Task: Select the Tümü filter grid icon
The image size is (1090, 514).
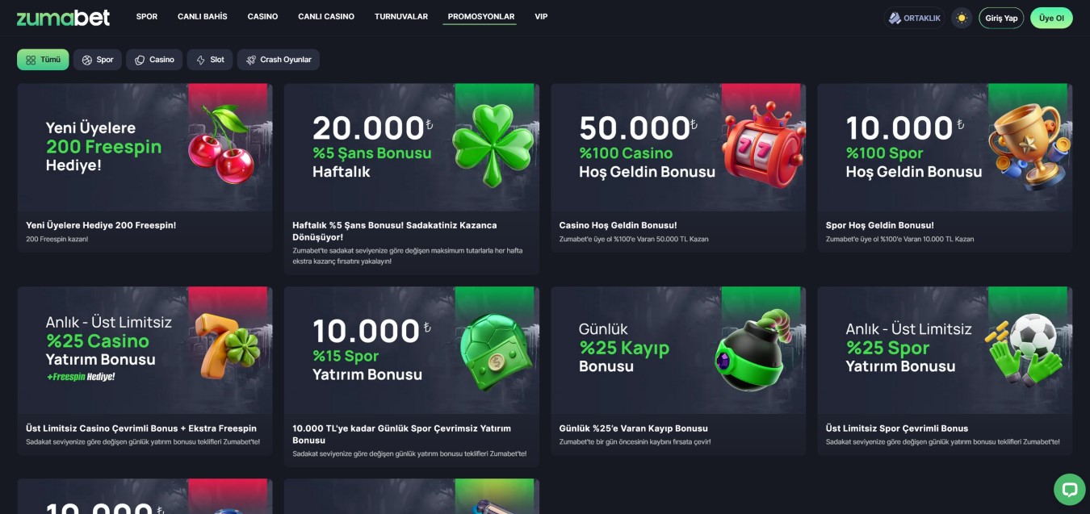Action: click(31, 60)
